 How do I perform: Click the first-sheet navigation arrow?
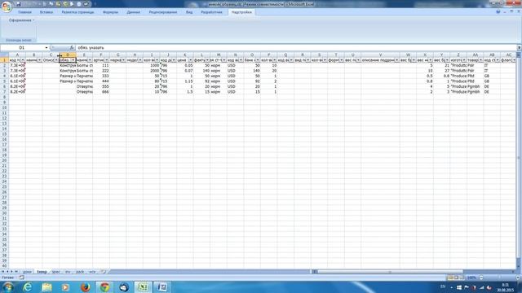[2, 272]
